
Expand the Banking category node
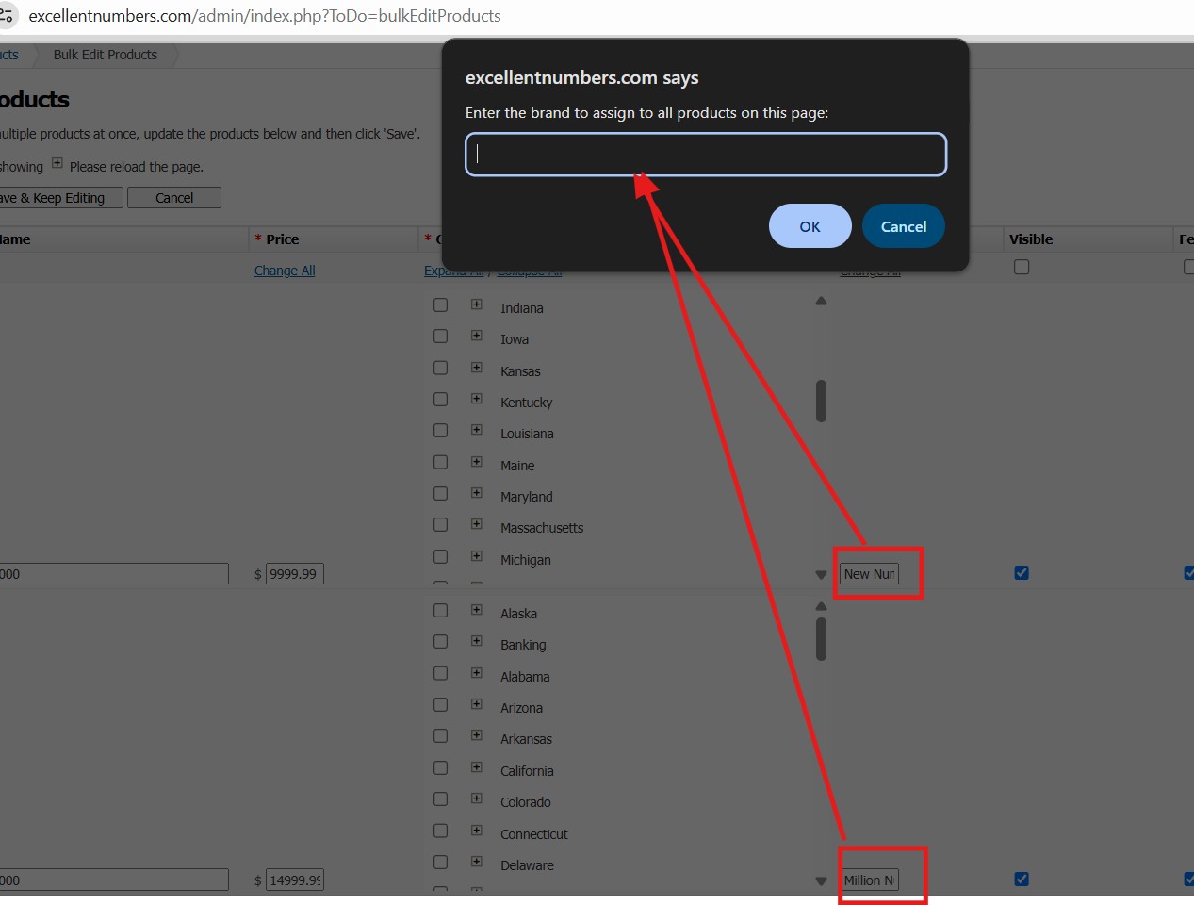coord(477,641)
